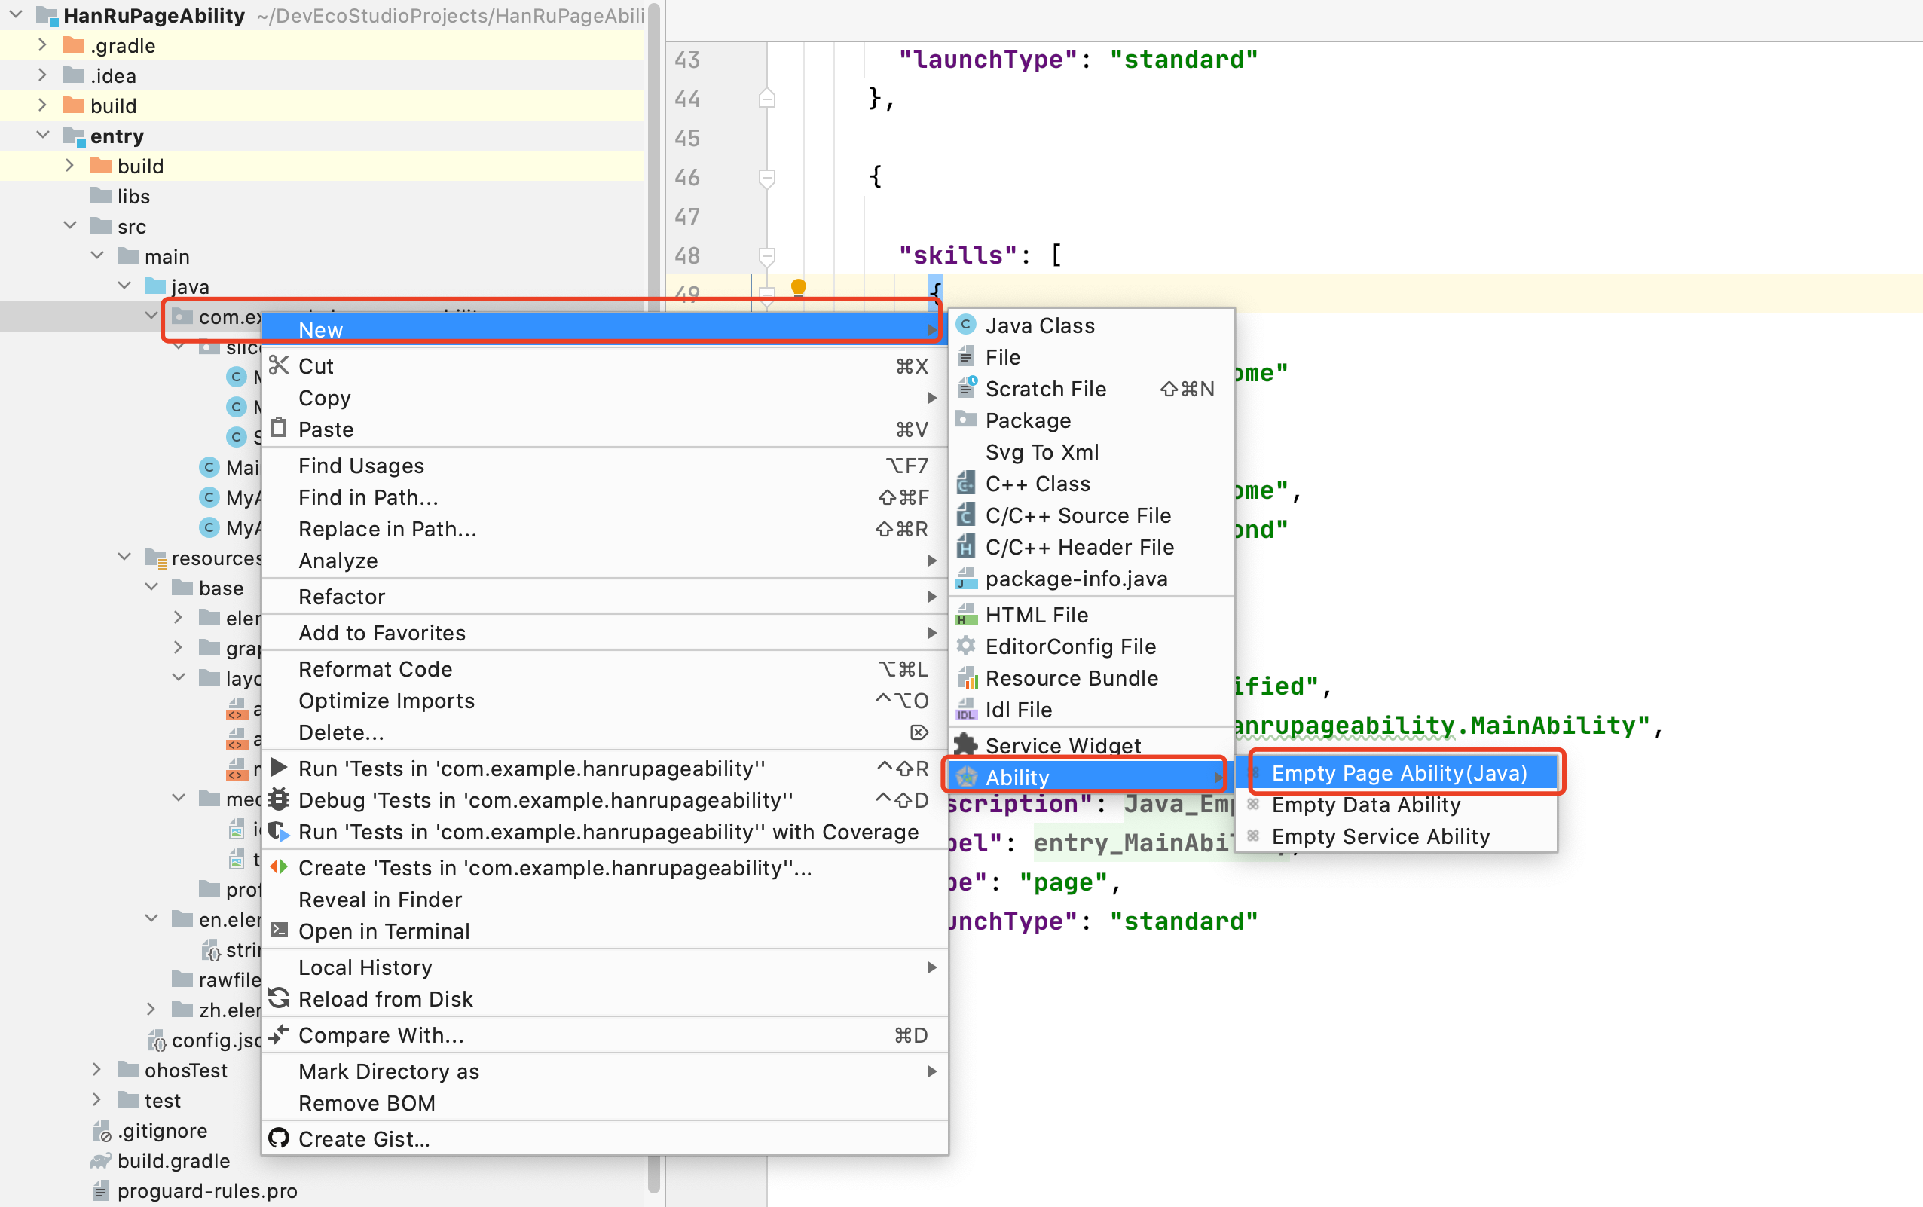Click the Idl File icon

coord(966,709)
